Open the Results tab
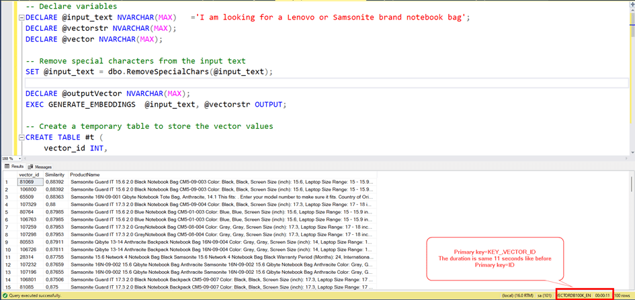The width and height of the screenshot is (635, 300). point(17,166)
